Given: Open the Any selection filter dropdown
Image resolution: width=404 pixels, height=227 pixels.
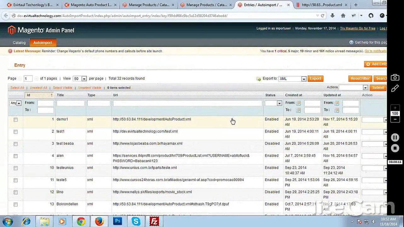Looking at the screenshot, I should coord(15,103).
